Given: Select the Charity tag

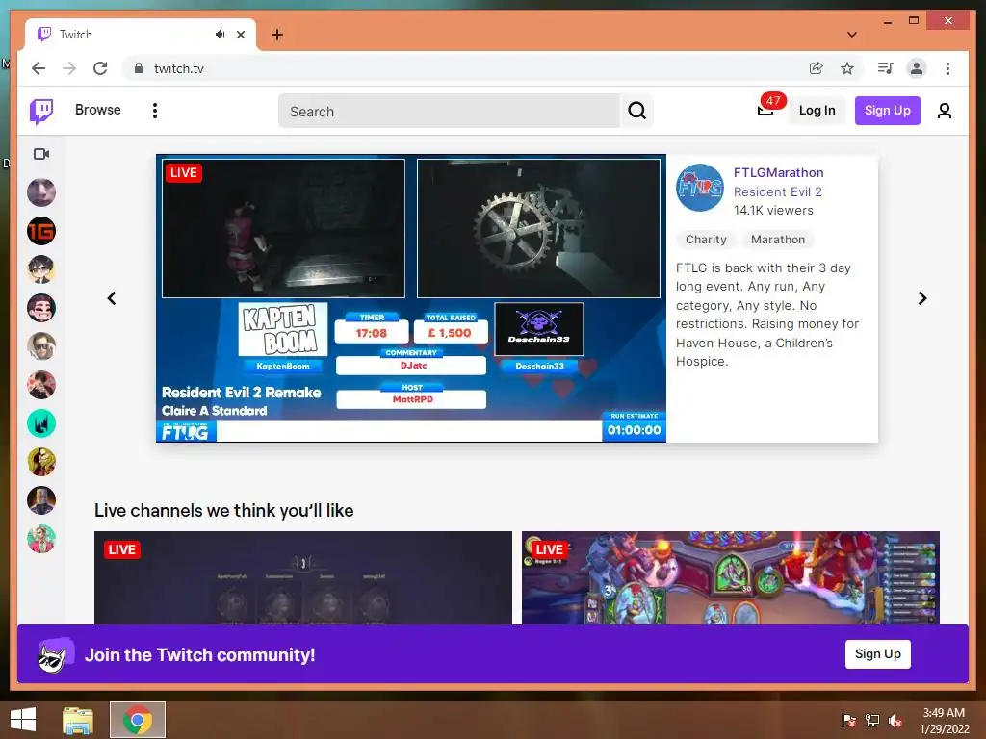Looking at the screenshot, I should tap(706, 240).
